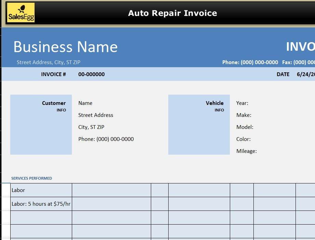The image size is (315, 240).
Task: Select the vehicle Color field
Action: pos(243,139)
